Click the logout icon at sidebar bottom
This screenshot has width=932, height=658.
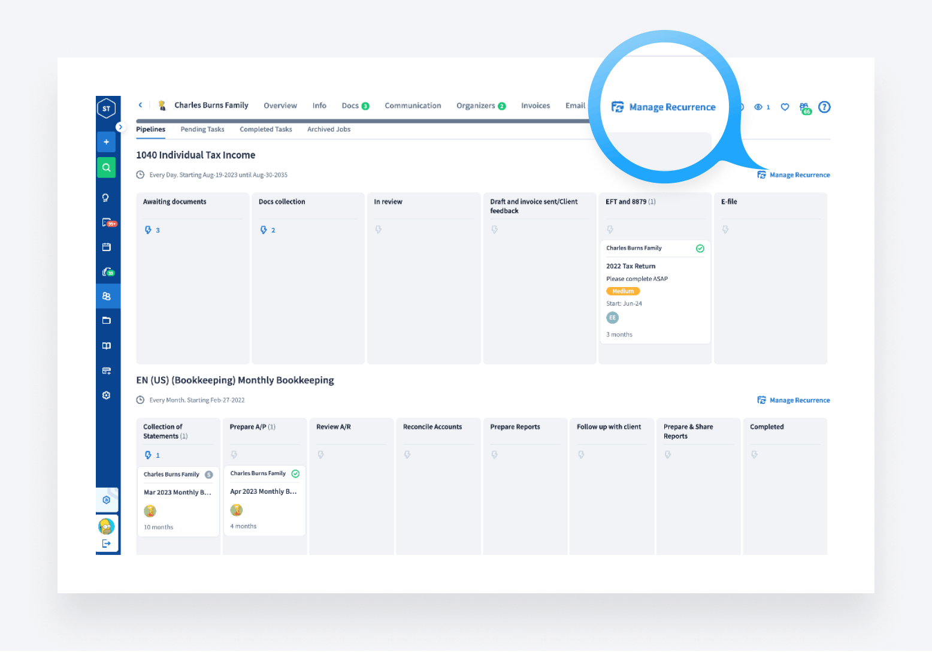pyautogui.click(x=107, y=544)
